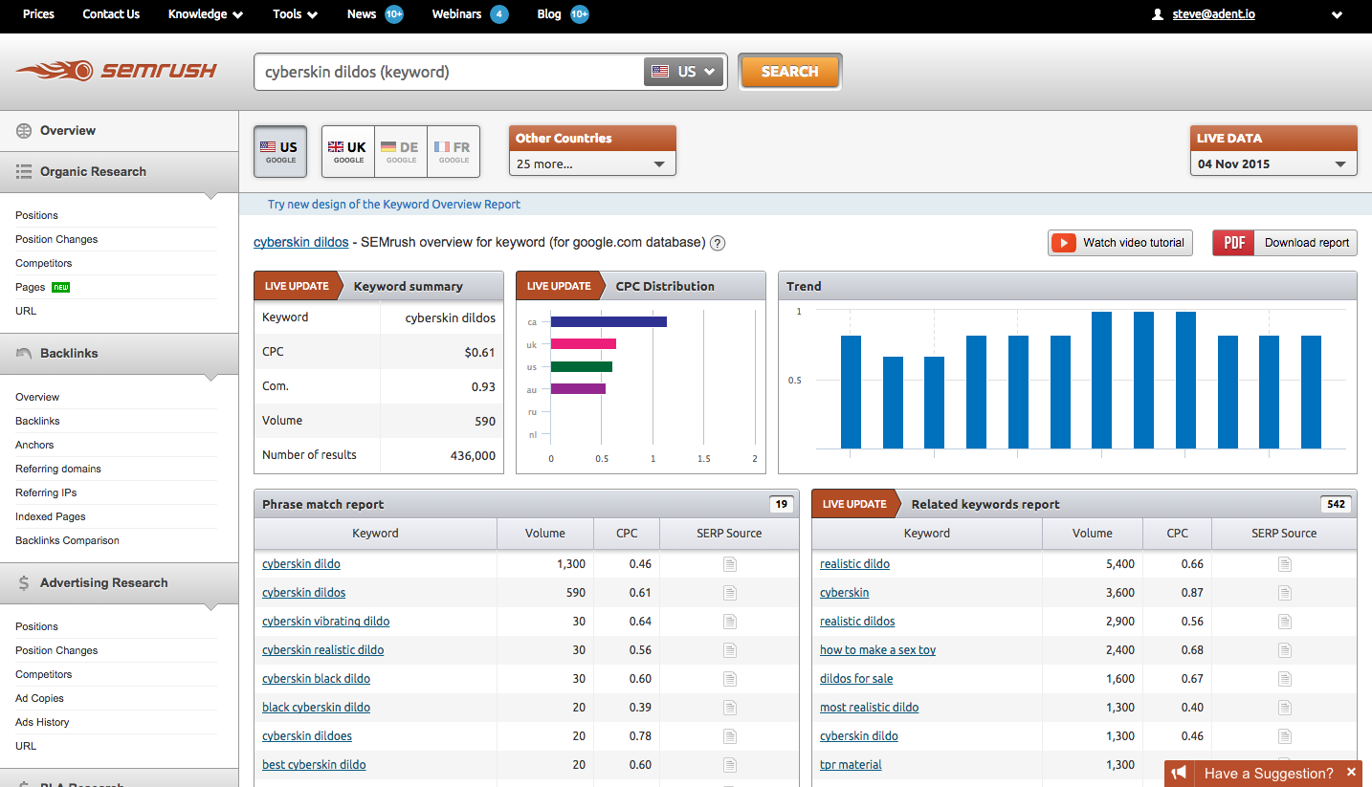Click the News notification badge 10+
Viewport: 1372px width, 787px height.
point(394,14)
